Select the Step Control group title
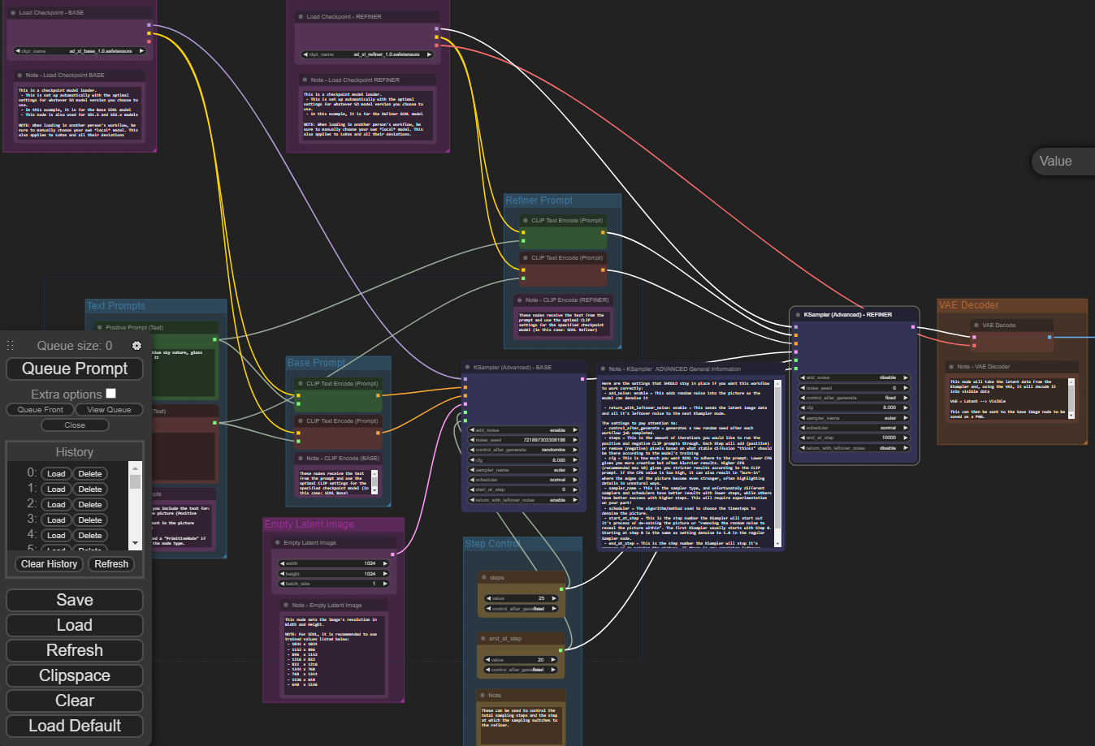 click(492, 544)
